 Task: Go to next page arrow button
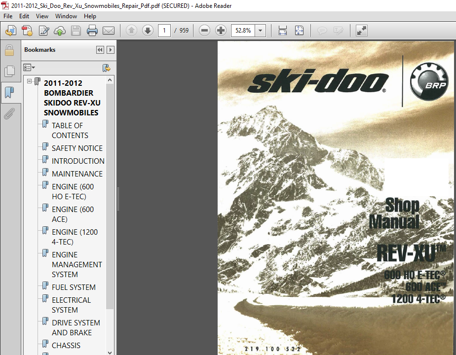[148, 30]
